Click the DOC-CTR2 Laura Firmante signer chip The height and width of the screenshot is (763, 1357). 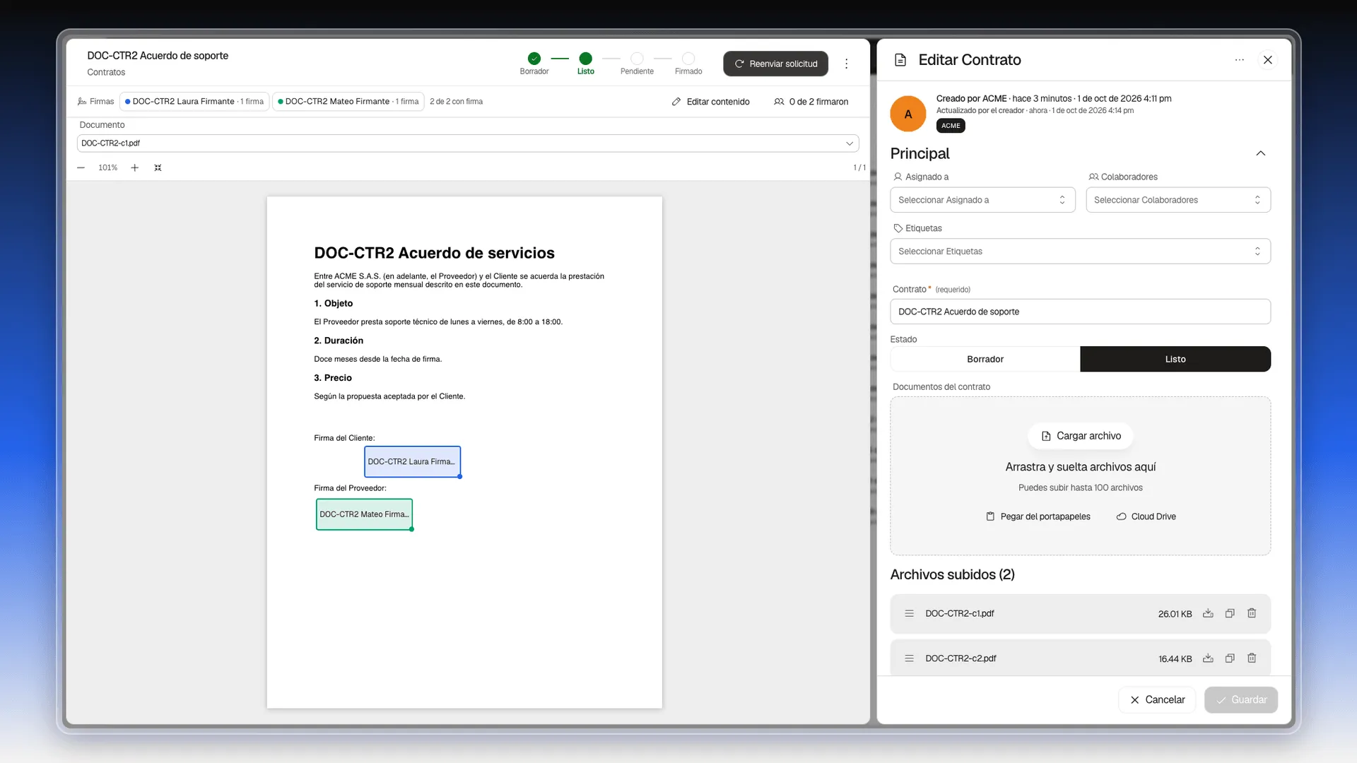[194, 102]
